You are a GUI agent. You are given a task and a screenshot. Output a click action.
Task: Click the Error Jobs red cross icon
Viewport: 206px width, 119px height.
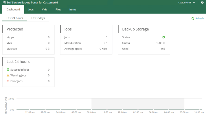coord(8,81)
